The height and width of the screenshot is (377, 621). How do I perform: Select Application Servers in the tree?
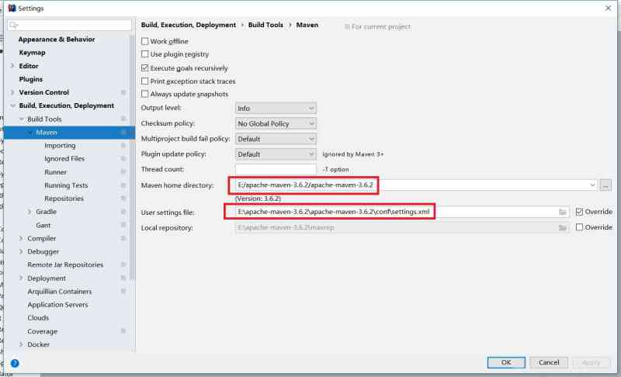pos(57,305)
